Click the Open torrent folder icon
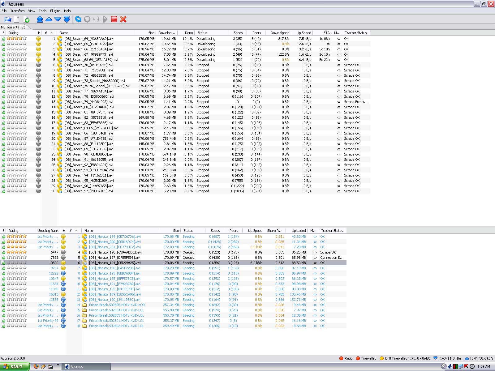 click(8, 19)
